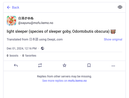
Task: View the 0 boosts list
Action: [x=12, y=55]
